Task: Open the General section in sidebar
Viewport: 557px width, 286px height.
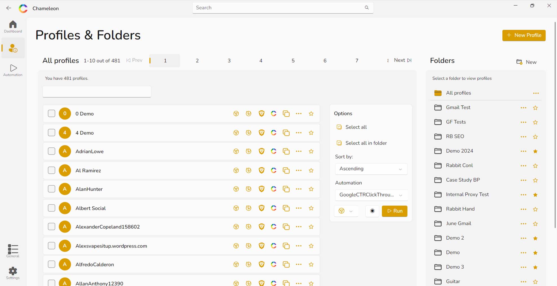Action: click(13, 251)
